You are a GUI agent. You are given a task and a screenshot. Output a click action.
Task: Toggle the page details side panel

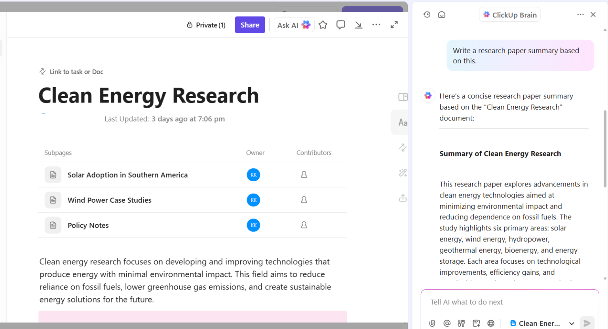tap(403, 97)
